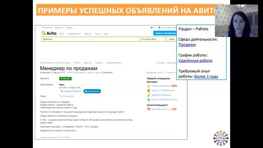Screen dimensions: 263x148
Task: Click the green raise-in-search arrow icon
Action: point(149,99)
